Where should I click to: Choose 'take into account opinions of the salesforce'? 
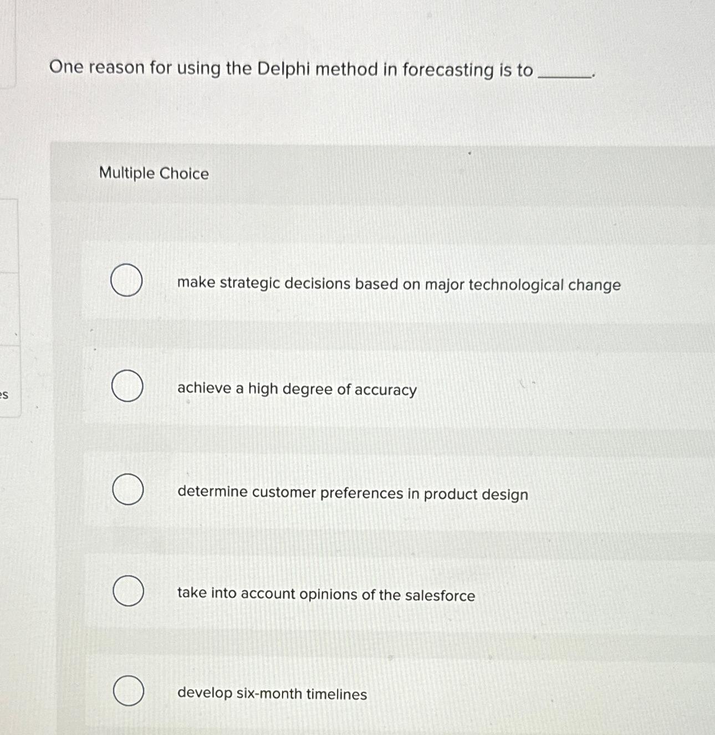click(325, 595)
